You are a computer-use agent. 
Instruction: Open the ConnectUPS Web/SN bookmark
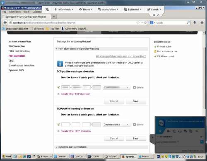(x=74, y=29)
